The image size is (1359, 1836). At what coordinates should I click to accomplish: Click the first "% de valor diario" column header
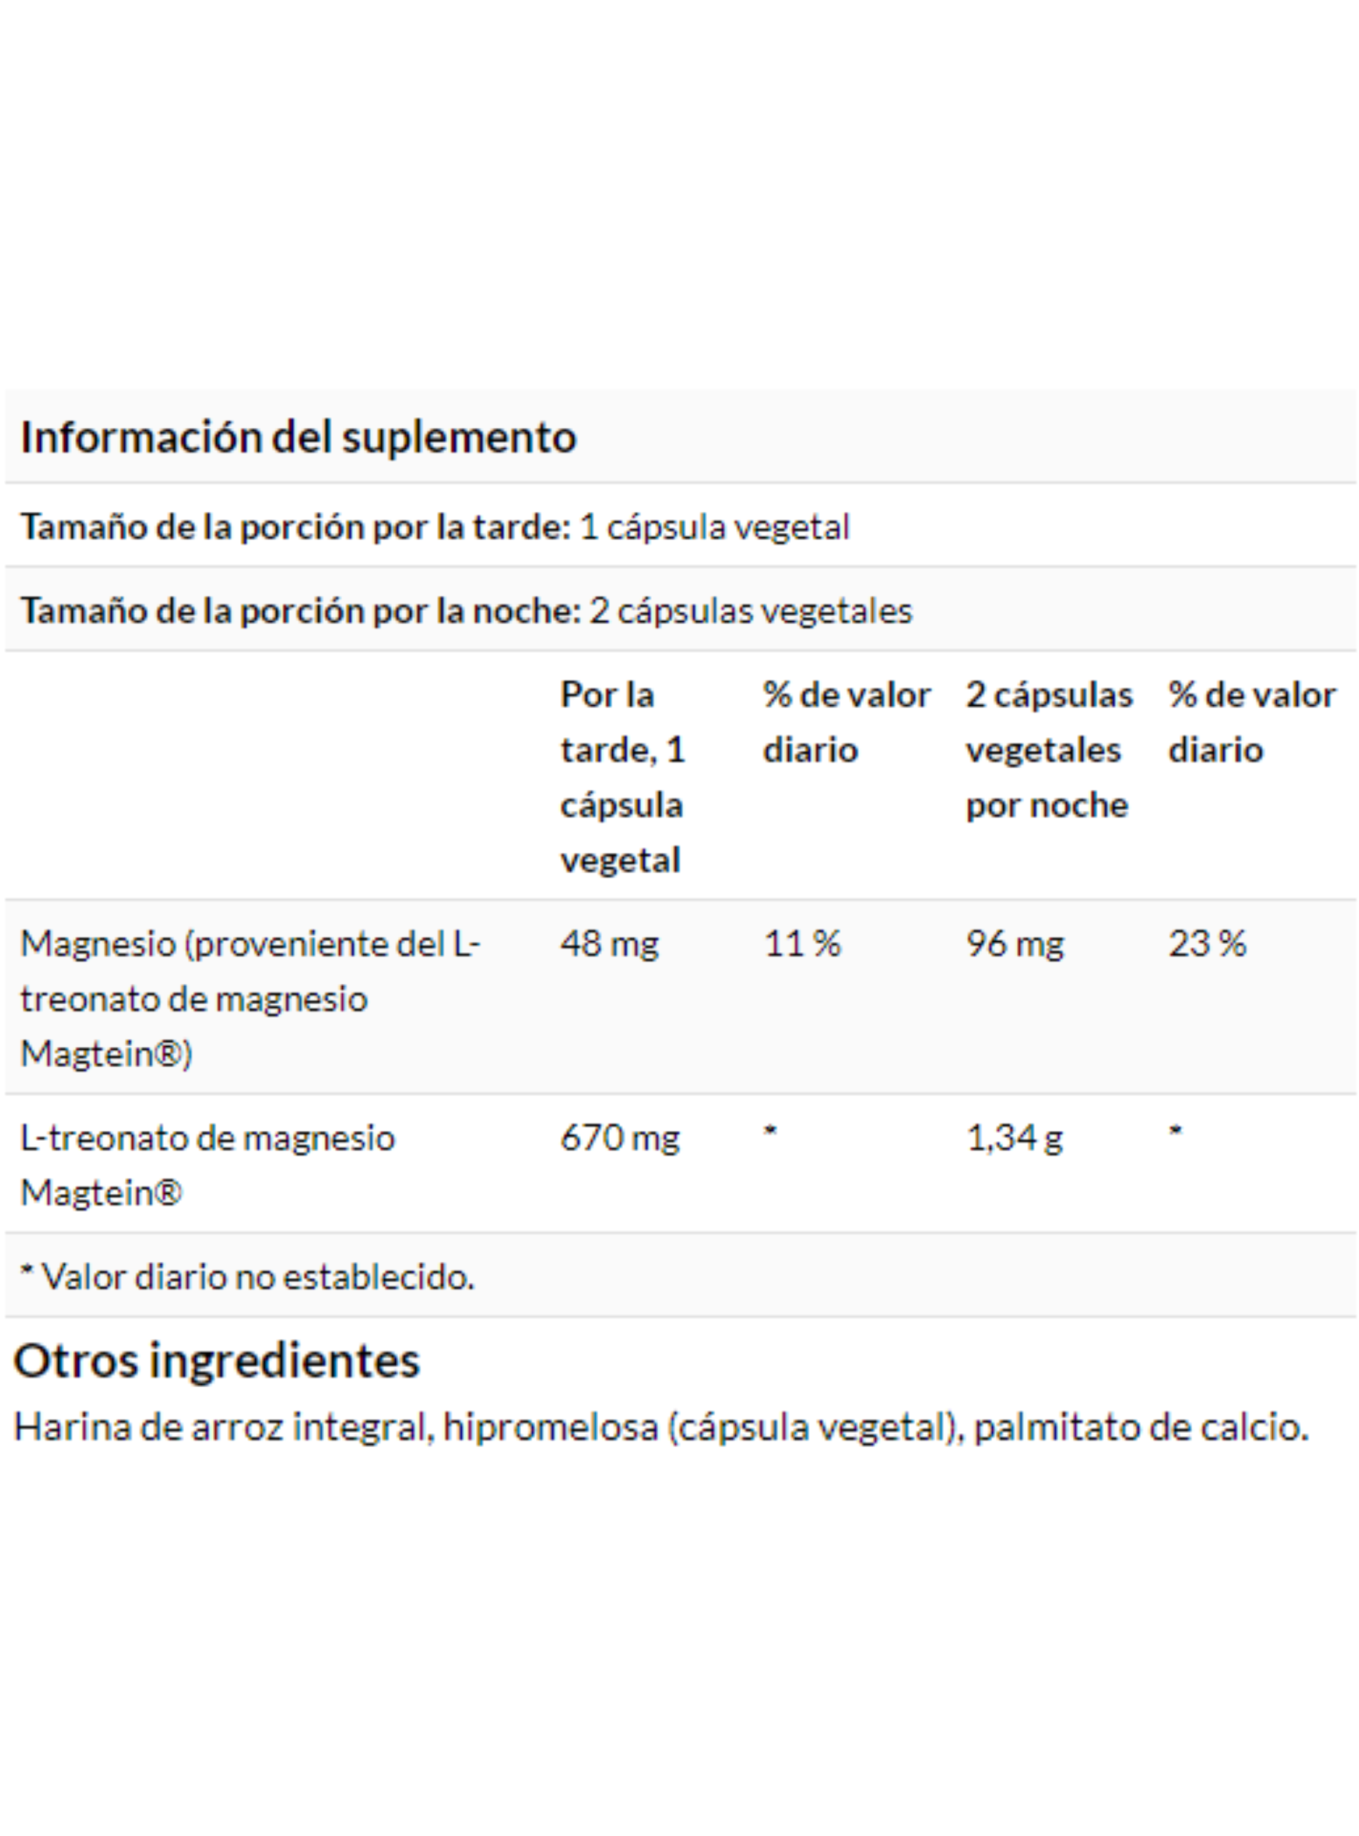tap(847, 722)
